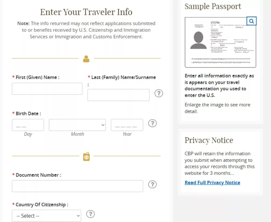Click the Sample Passport heading

(x=213, y=6)
